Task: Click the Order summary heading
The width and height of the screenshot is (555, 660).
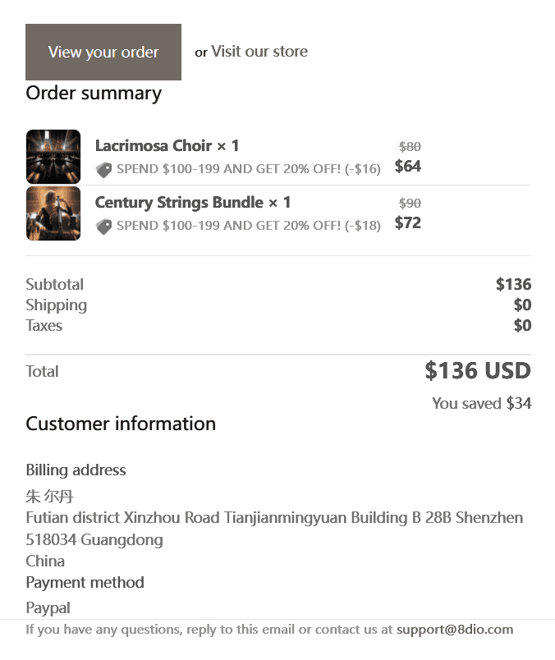Action: tap(94, 93)
